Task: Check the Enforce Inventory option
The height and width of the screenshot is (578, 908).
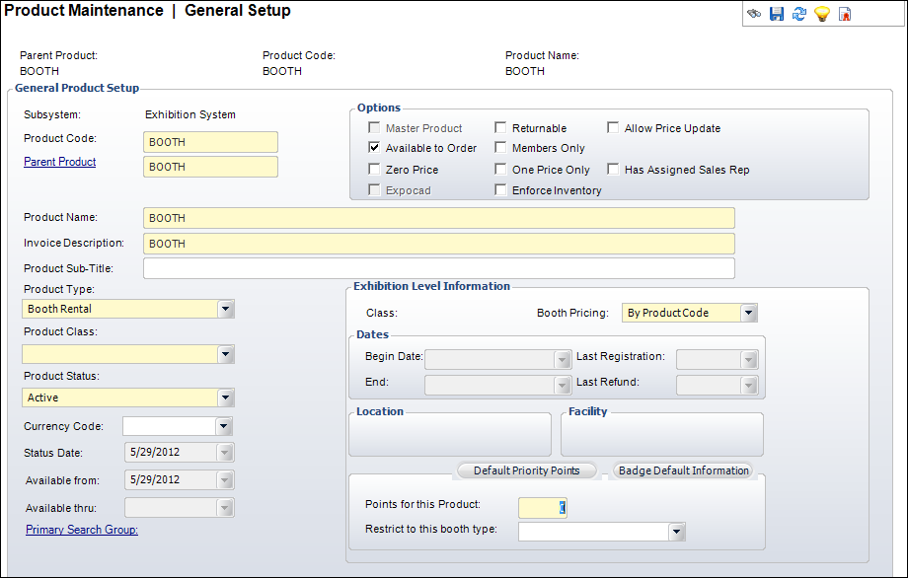Action: tap(501, 190)
